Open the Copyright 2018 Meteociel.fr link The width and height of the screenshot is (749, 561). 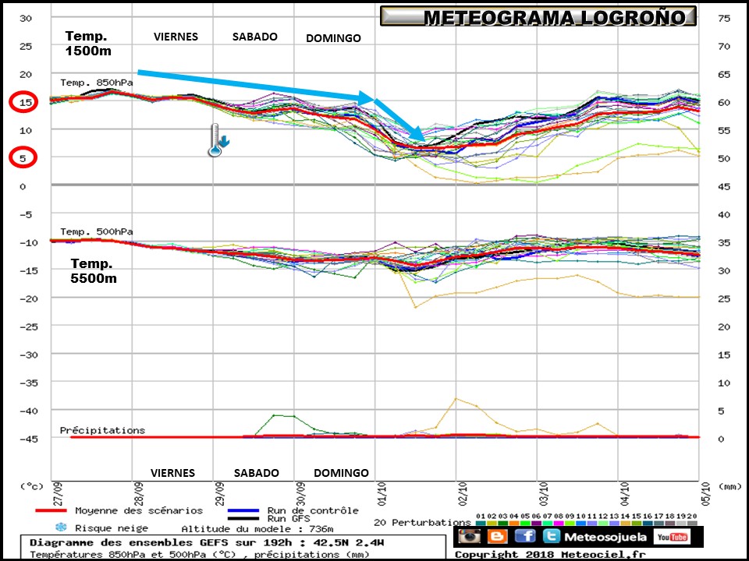tap(549, 554)
